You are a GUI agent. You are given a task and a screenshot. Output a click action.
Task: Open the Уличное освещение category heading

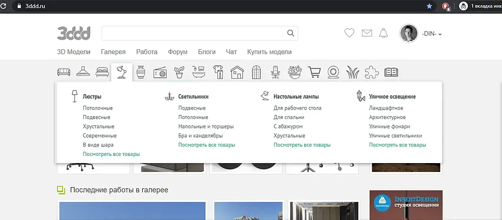[392, 96]
